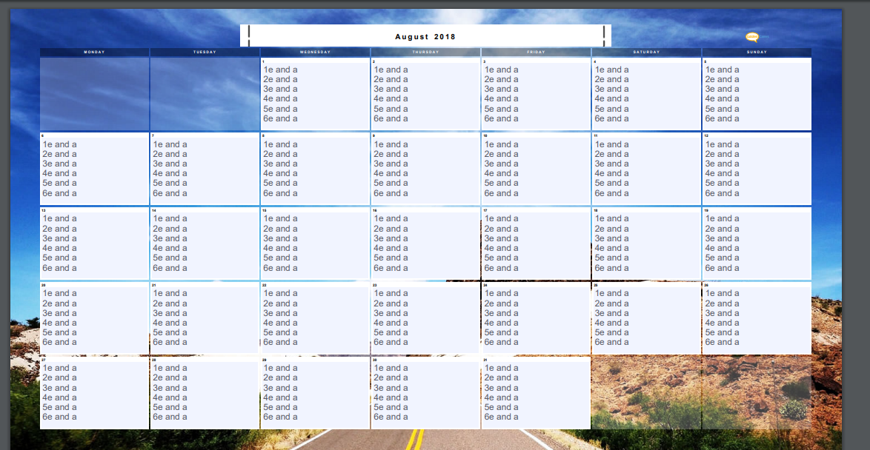
Task: Click the '1e and a' event on August 27
Action: pyautogui.click(x=60, y=367)
